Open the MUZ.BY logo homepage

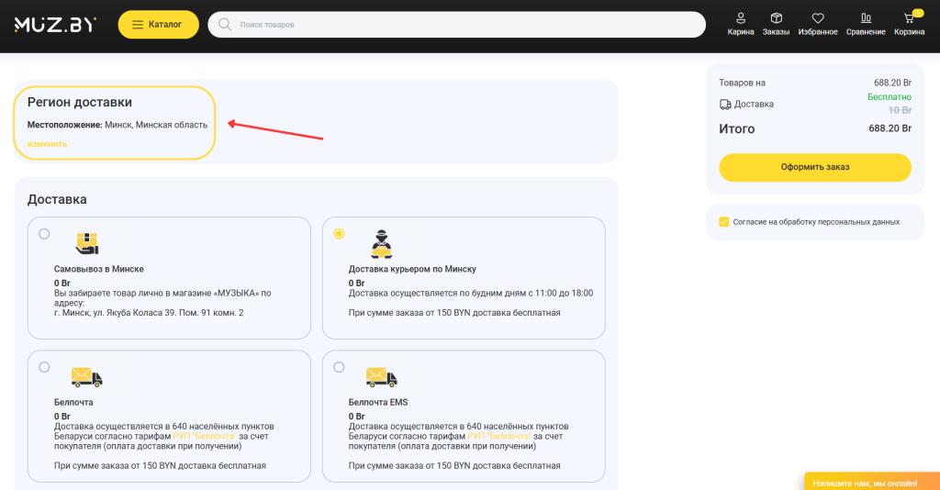(55, 25)
